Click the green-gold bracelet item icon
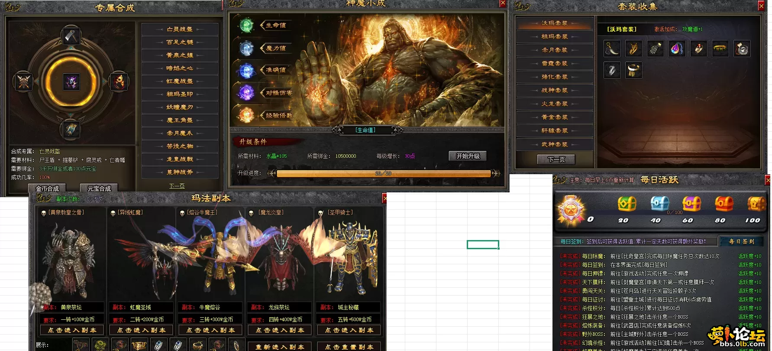This screenshot has height=351, width=772. tap(720, 49)
